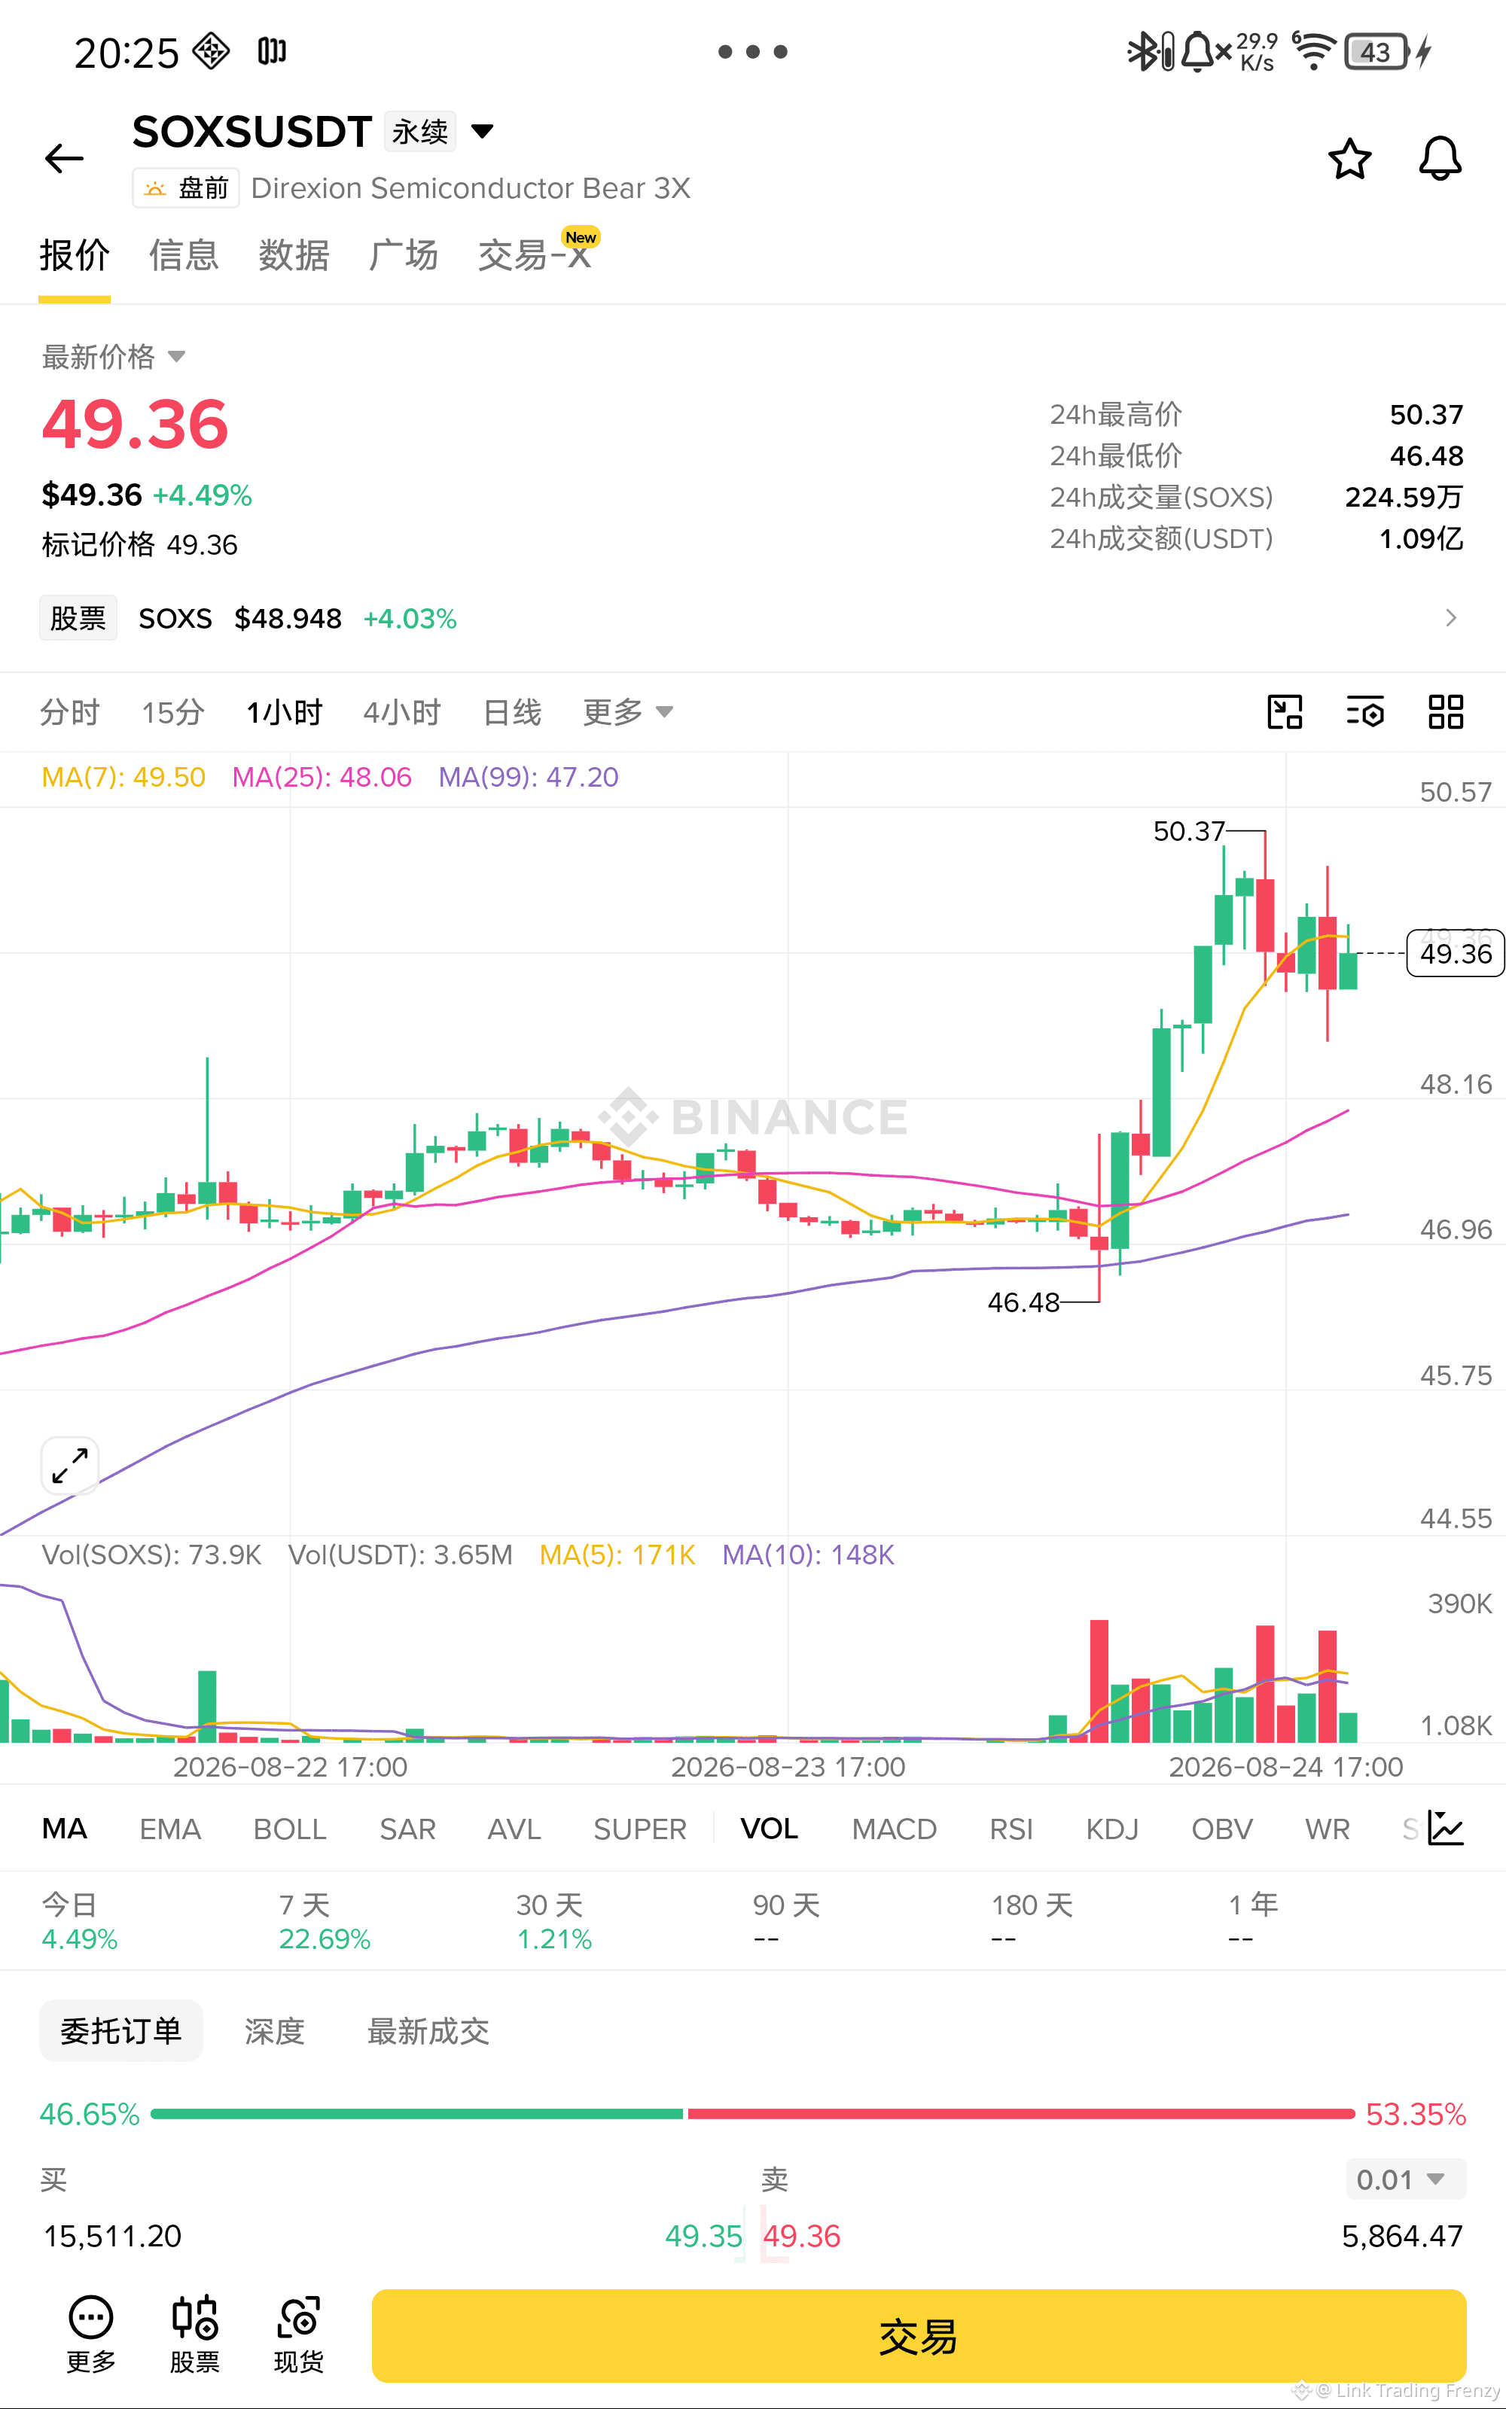Tap the yellow 交易 trade button
Image resolution: width=1506 pixels, height=2409 pixels.
[919, 2335]
